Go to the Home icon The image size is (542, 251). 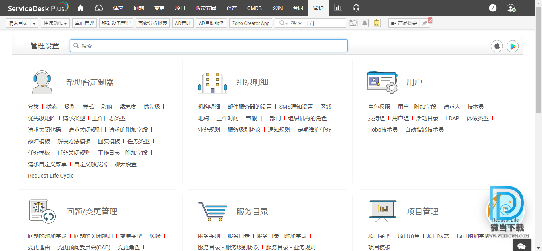(81, 8)
